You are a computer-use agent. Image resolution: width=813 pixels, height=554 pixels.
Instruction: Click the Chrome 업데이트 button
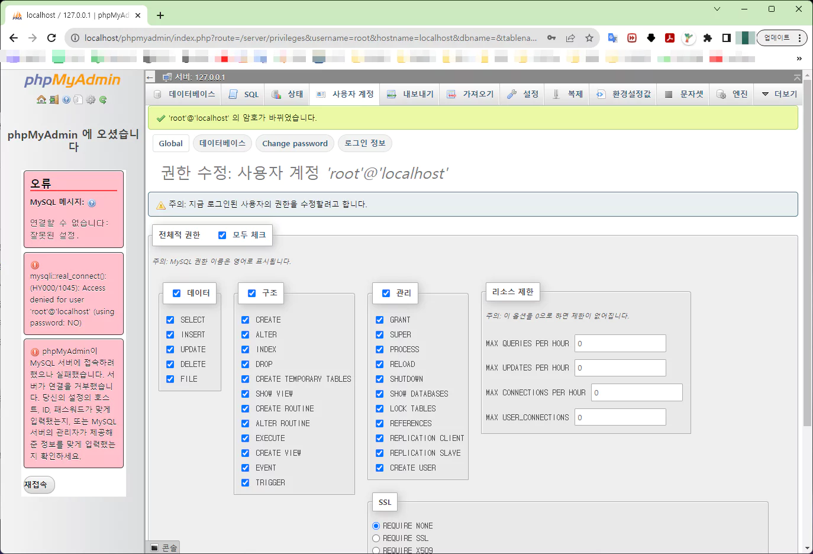point(777,38)
